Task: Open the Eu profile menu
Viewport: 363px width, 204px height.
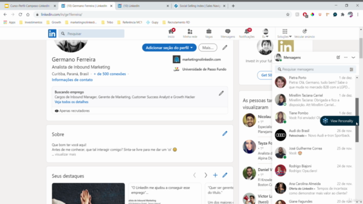Action: click(x=265, y=33)
